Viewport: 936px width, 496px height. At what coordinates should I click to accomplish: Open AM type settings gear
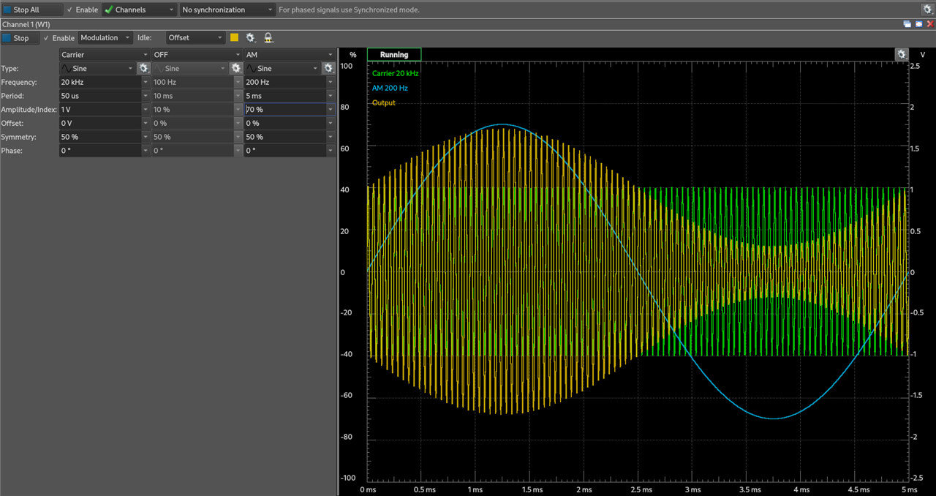tap(328, 68)
